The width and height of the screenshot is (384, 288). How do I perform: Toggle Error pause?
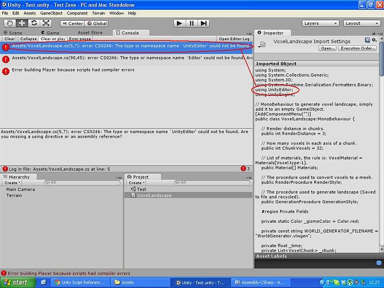click(80, 39)
